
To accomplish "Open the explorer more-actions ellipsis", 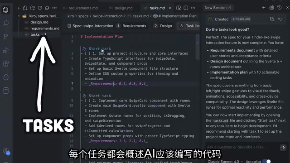I will [54, 8].
